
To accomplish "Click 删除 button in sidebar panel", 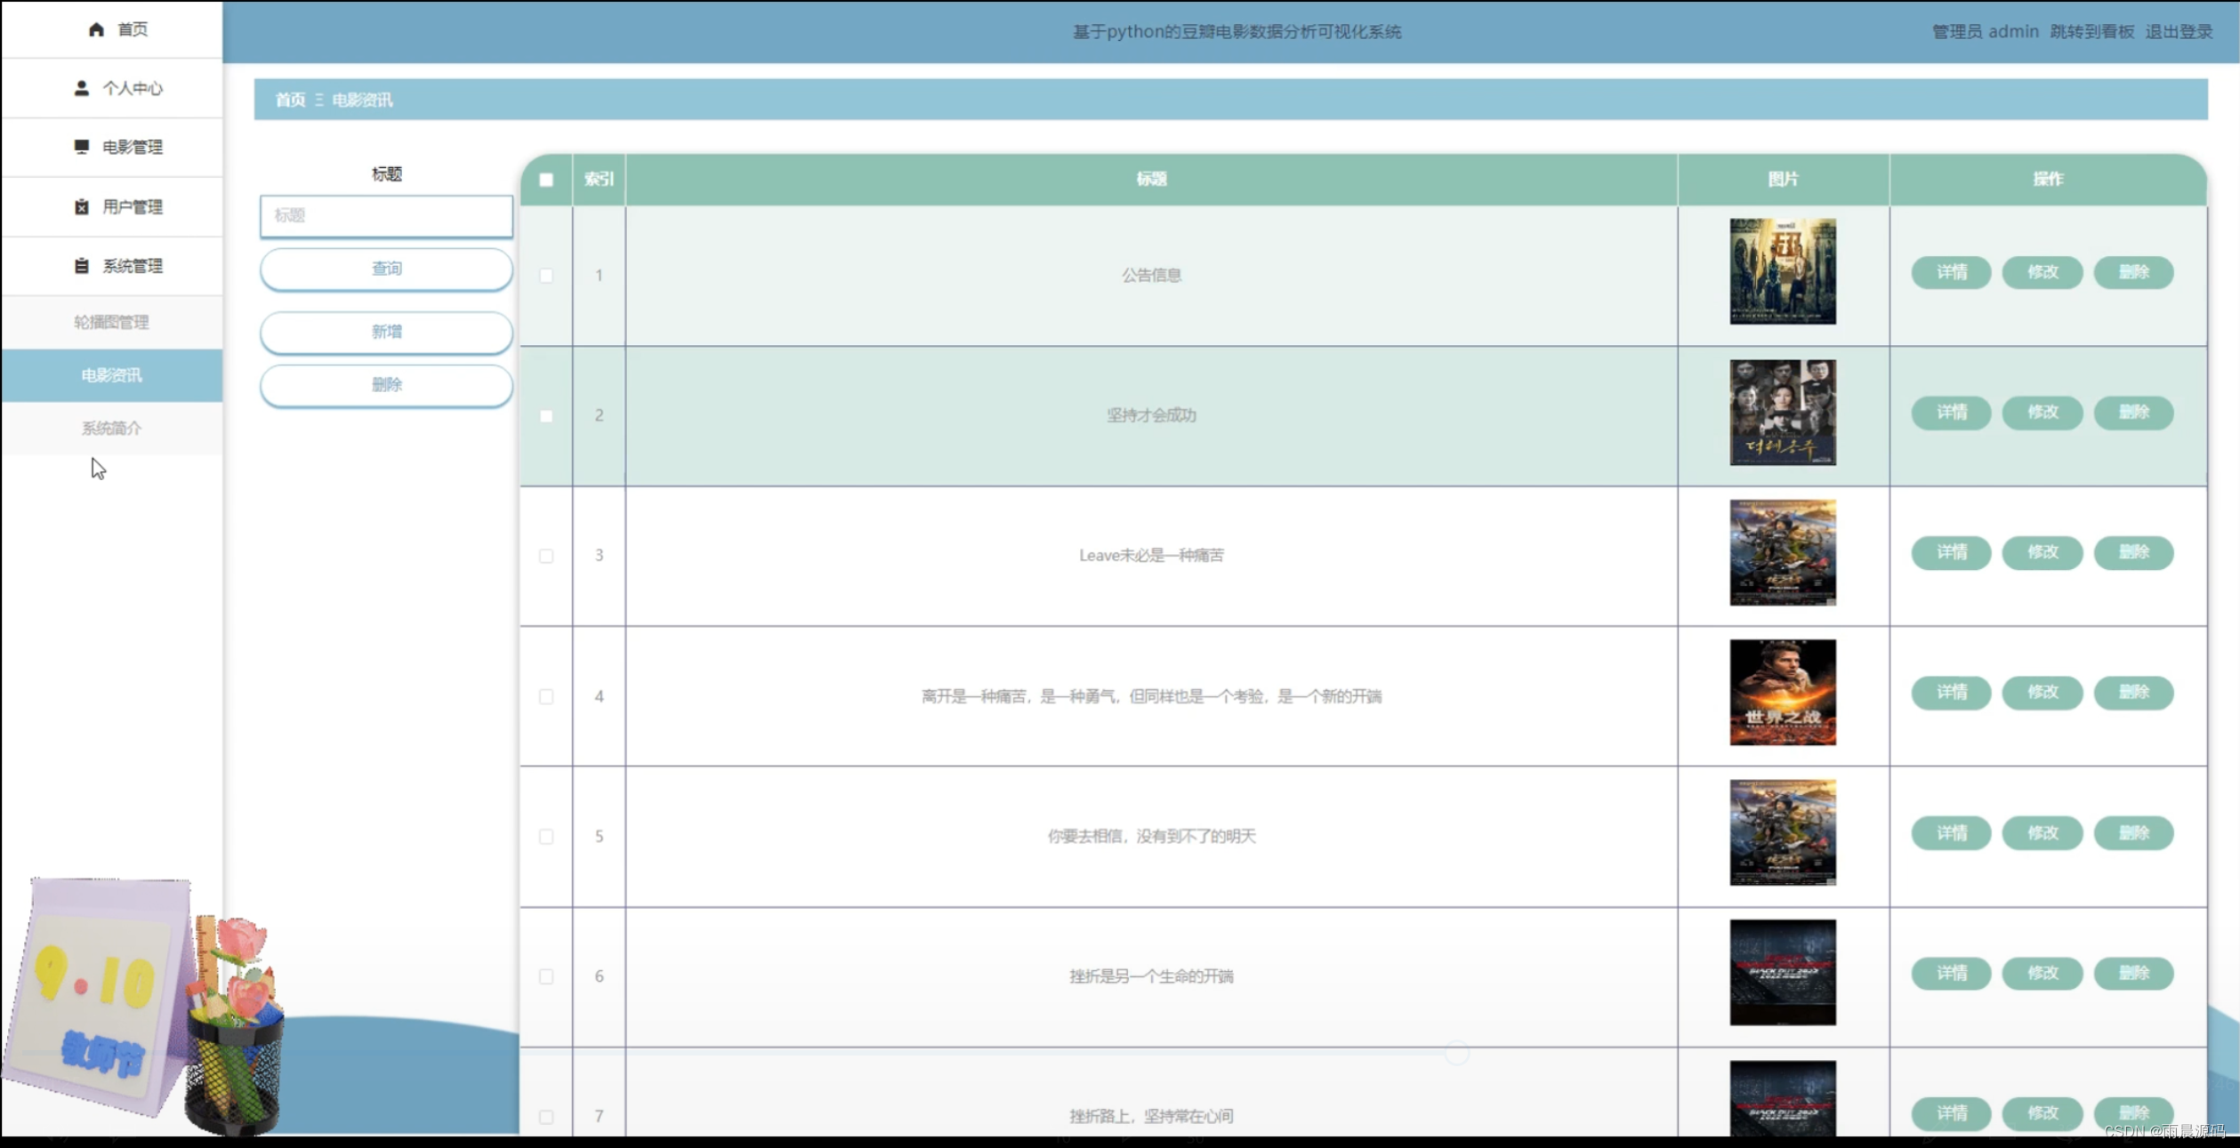I will [385, 383].
